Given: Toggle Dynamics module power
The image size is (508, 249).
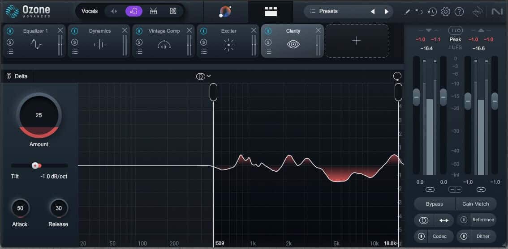Looking at the screenshot, I should point(75,31).
